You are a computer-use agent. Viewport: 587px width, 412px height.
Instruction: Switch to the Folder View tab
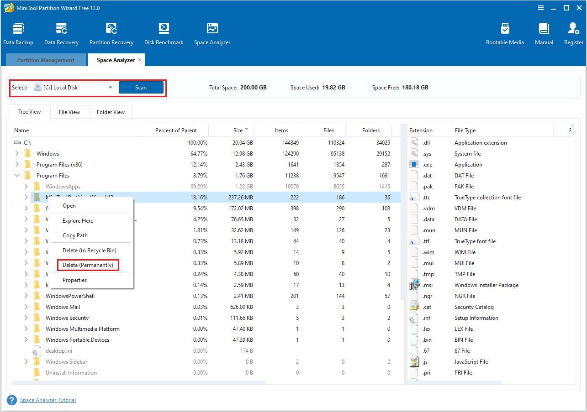pyautogui.click(x=111, y=112)
